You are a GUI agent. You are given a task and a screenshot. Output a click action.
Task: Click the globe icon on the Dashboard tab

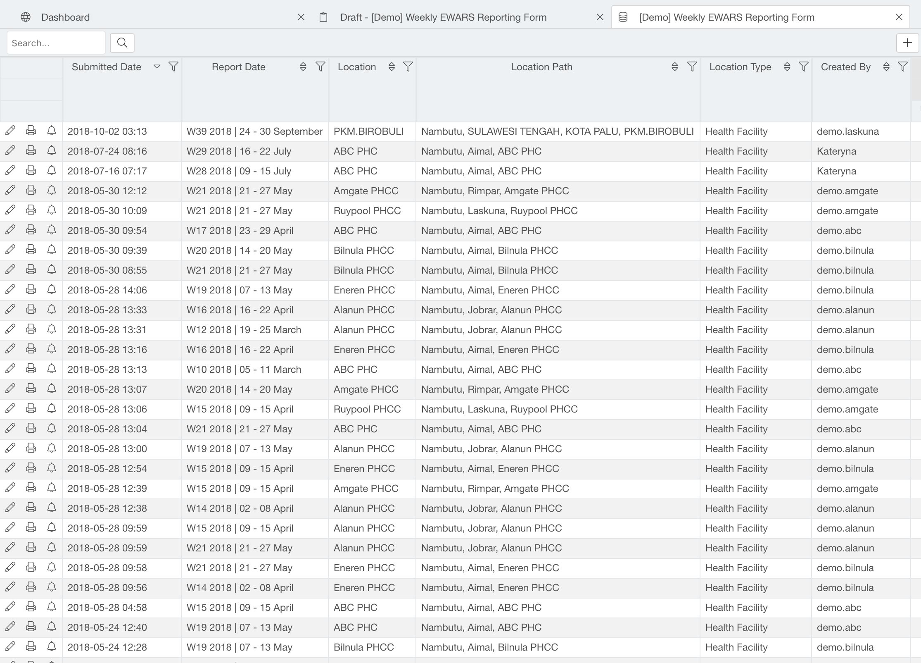(26, 17)
